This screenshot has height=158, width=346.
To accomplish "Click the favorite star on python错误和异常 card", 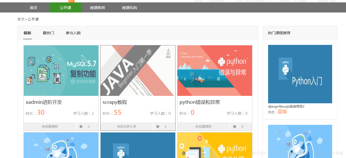I will (x=235, y=127).
